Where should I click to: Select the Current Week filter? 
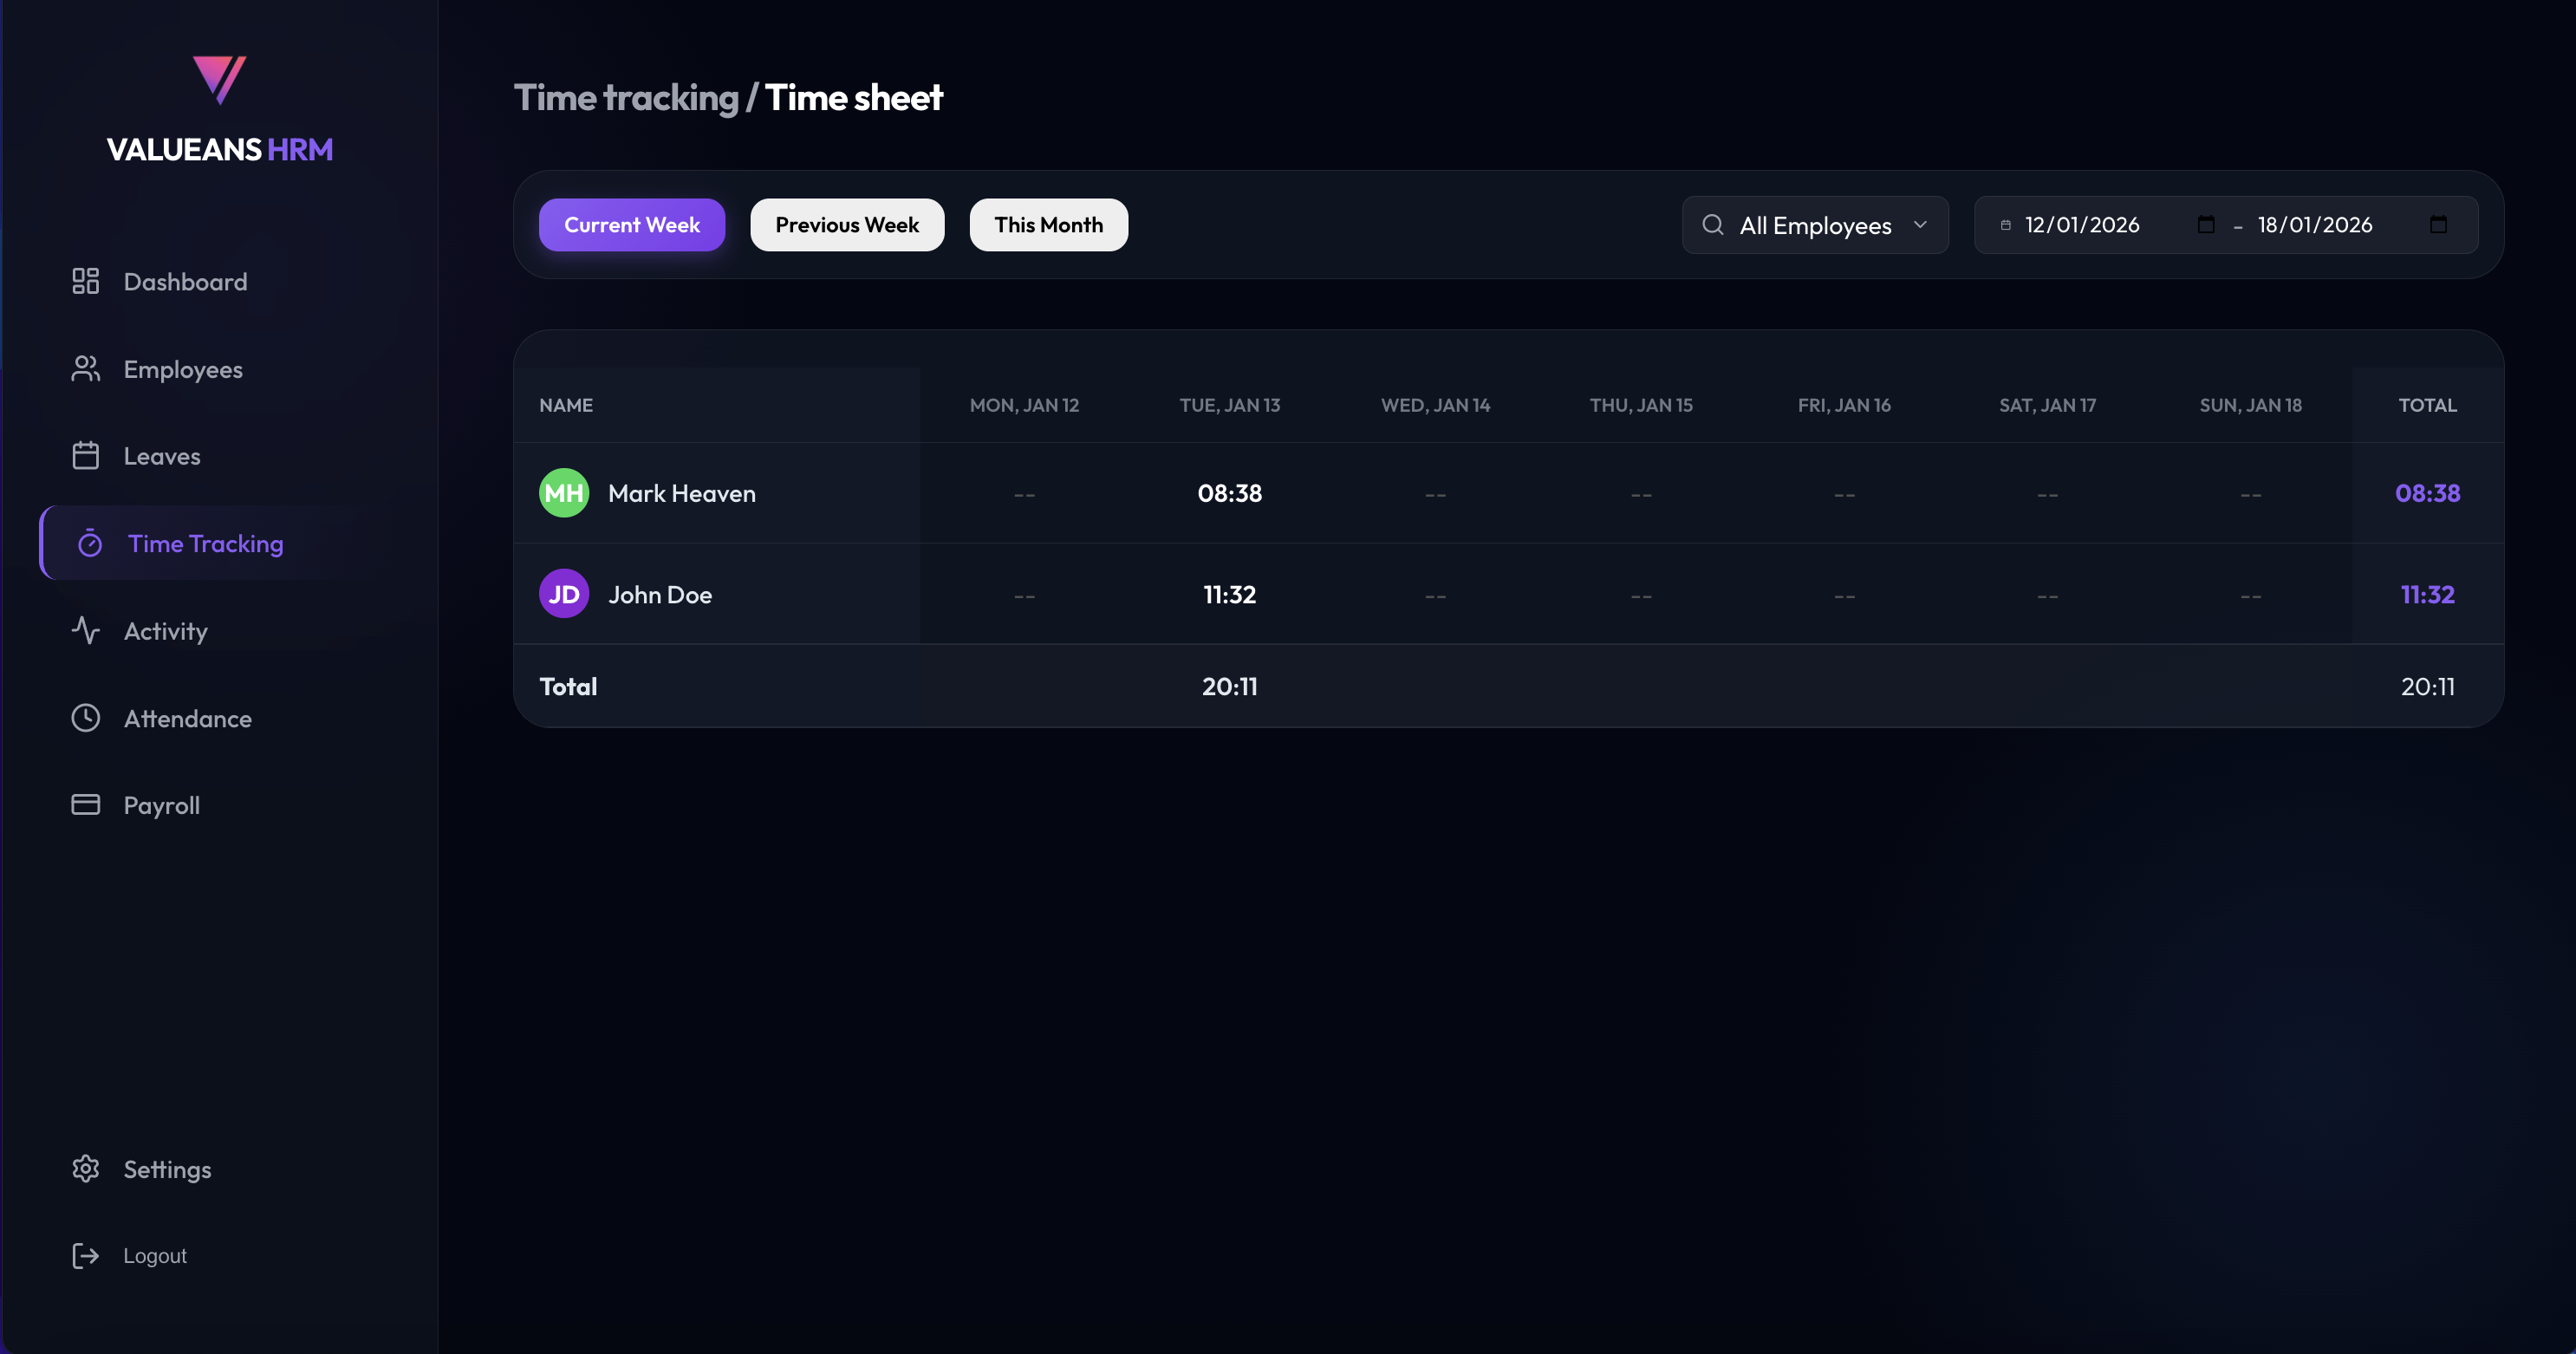click(631, 225)
